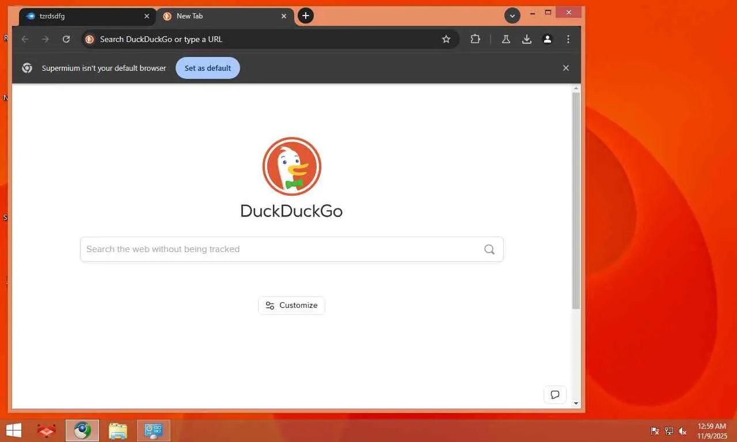
Task: Switch to the tzrdsdfg tab
Action: (x=86, y=16)
